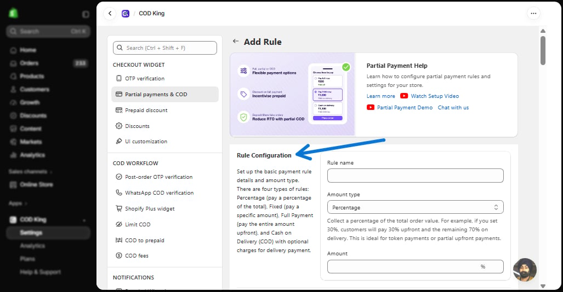Click the Home icon in Shopify sidebar

pyautogui.click(x=13, y=50)
